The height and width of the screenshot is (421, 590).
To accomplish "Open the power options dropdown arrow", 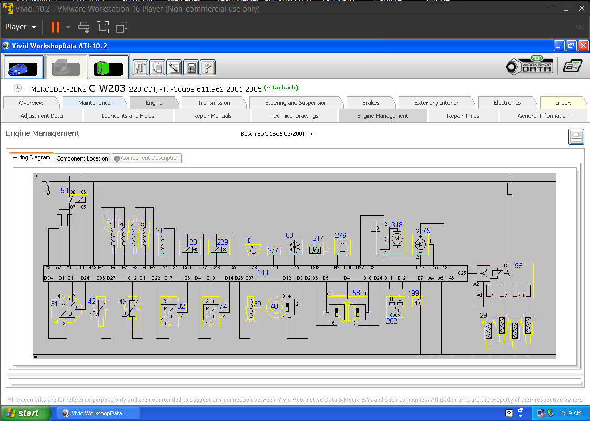I will click(68, 27).
